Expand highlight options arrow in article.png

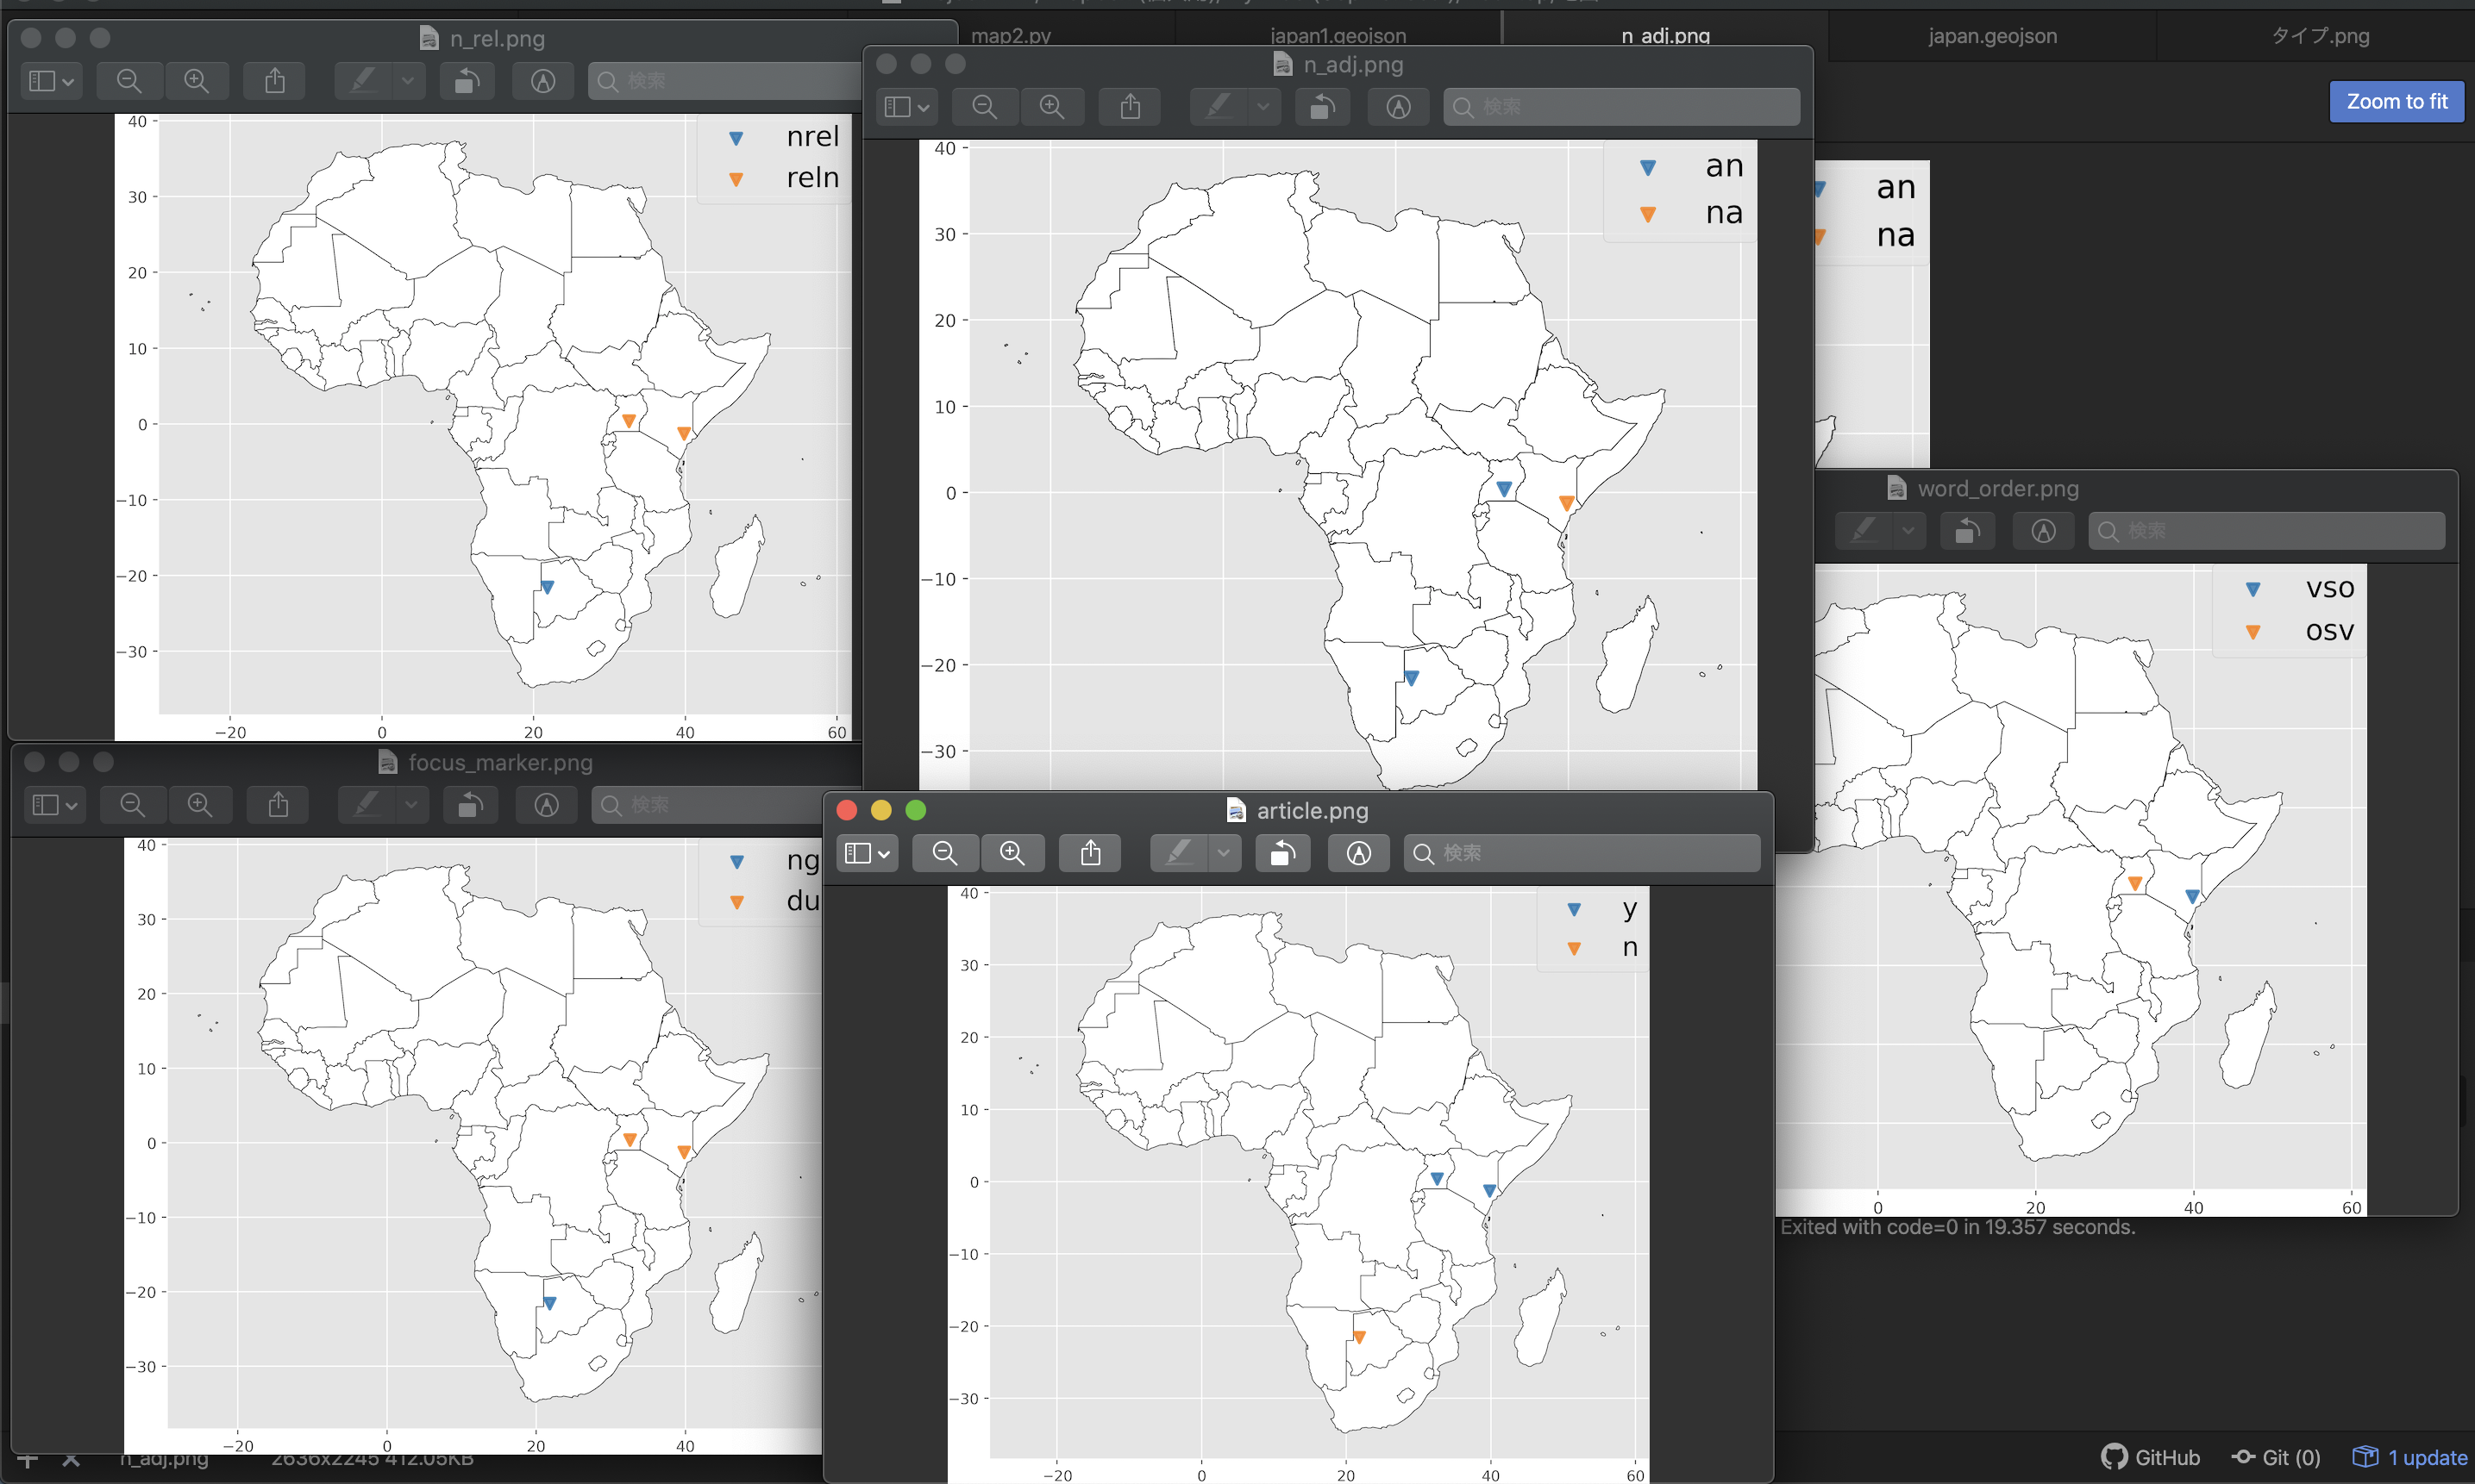tap(1223, 853)
